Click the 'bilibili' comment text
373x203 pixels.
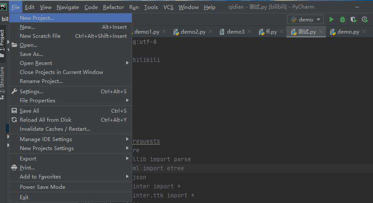pos(146,60)
